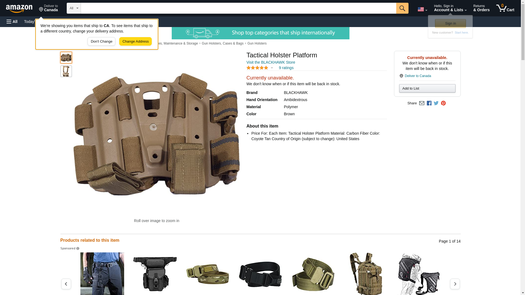This screenshot has height=295, width=525.
Task: Select the second product thumbnail
Action: [66, 71]
